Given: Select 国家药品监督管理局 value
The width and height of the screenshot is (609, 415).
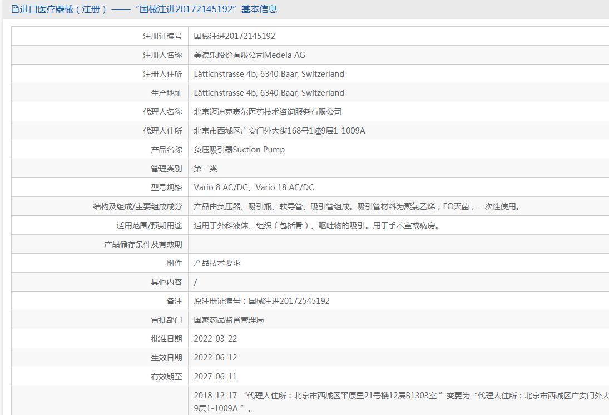Looking at the screenshot, I should click(x=229, y=320).
